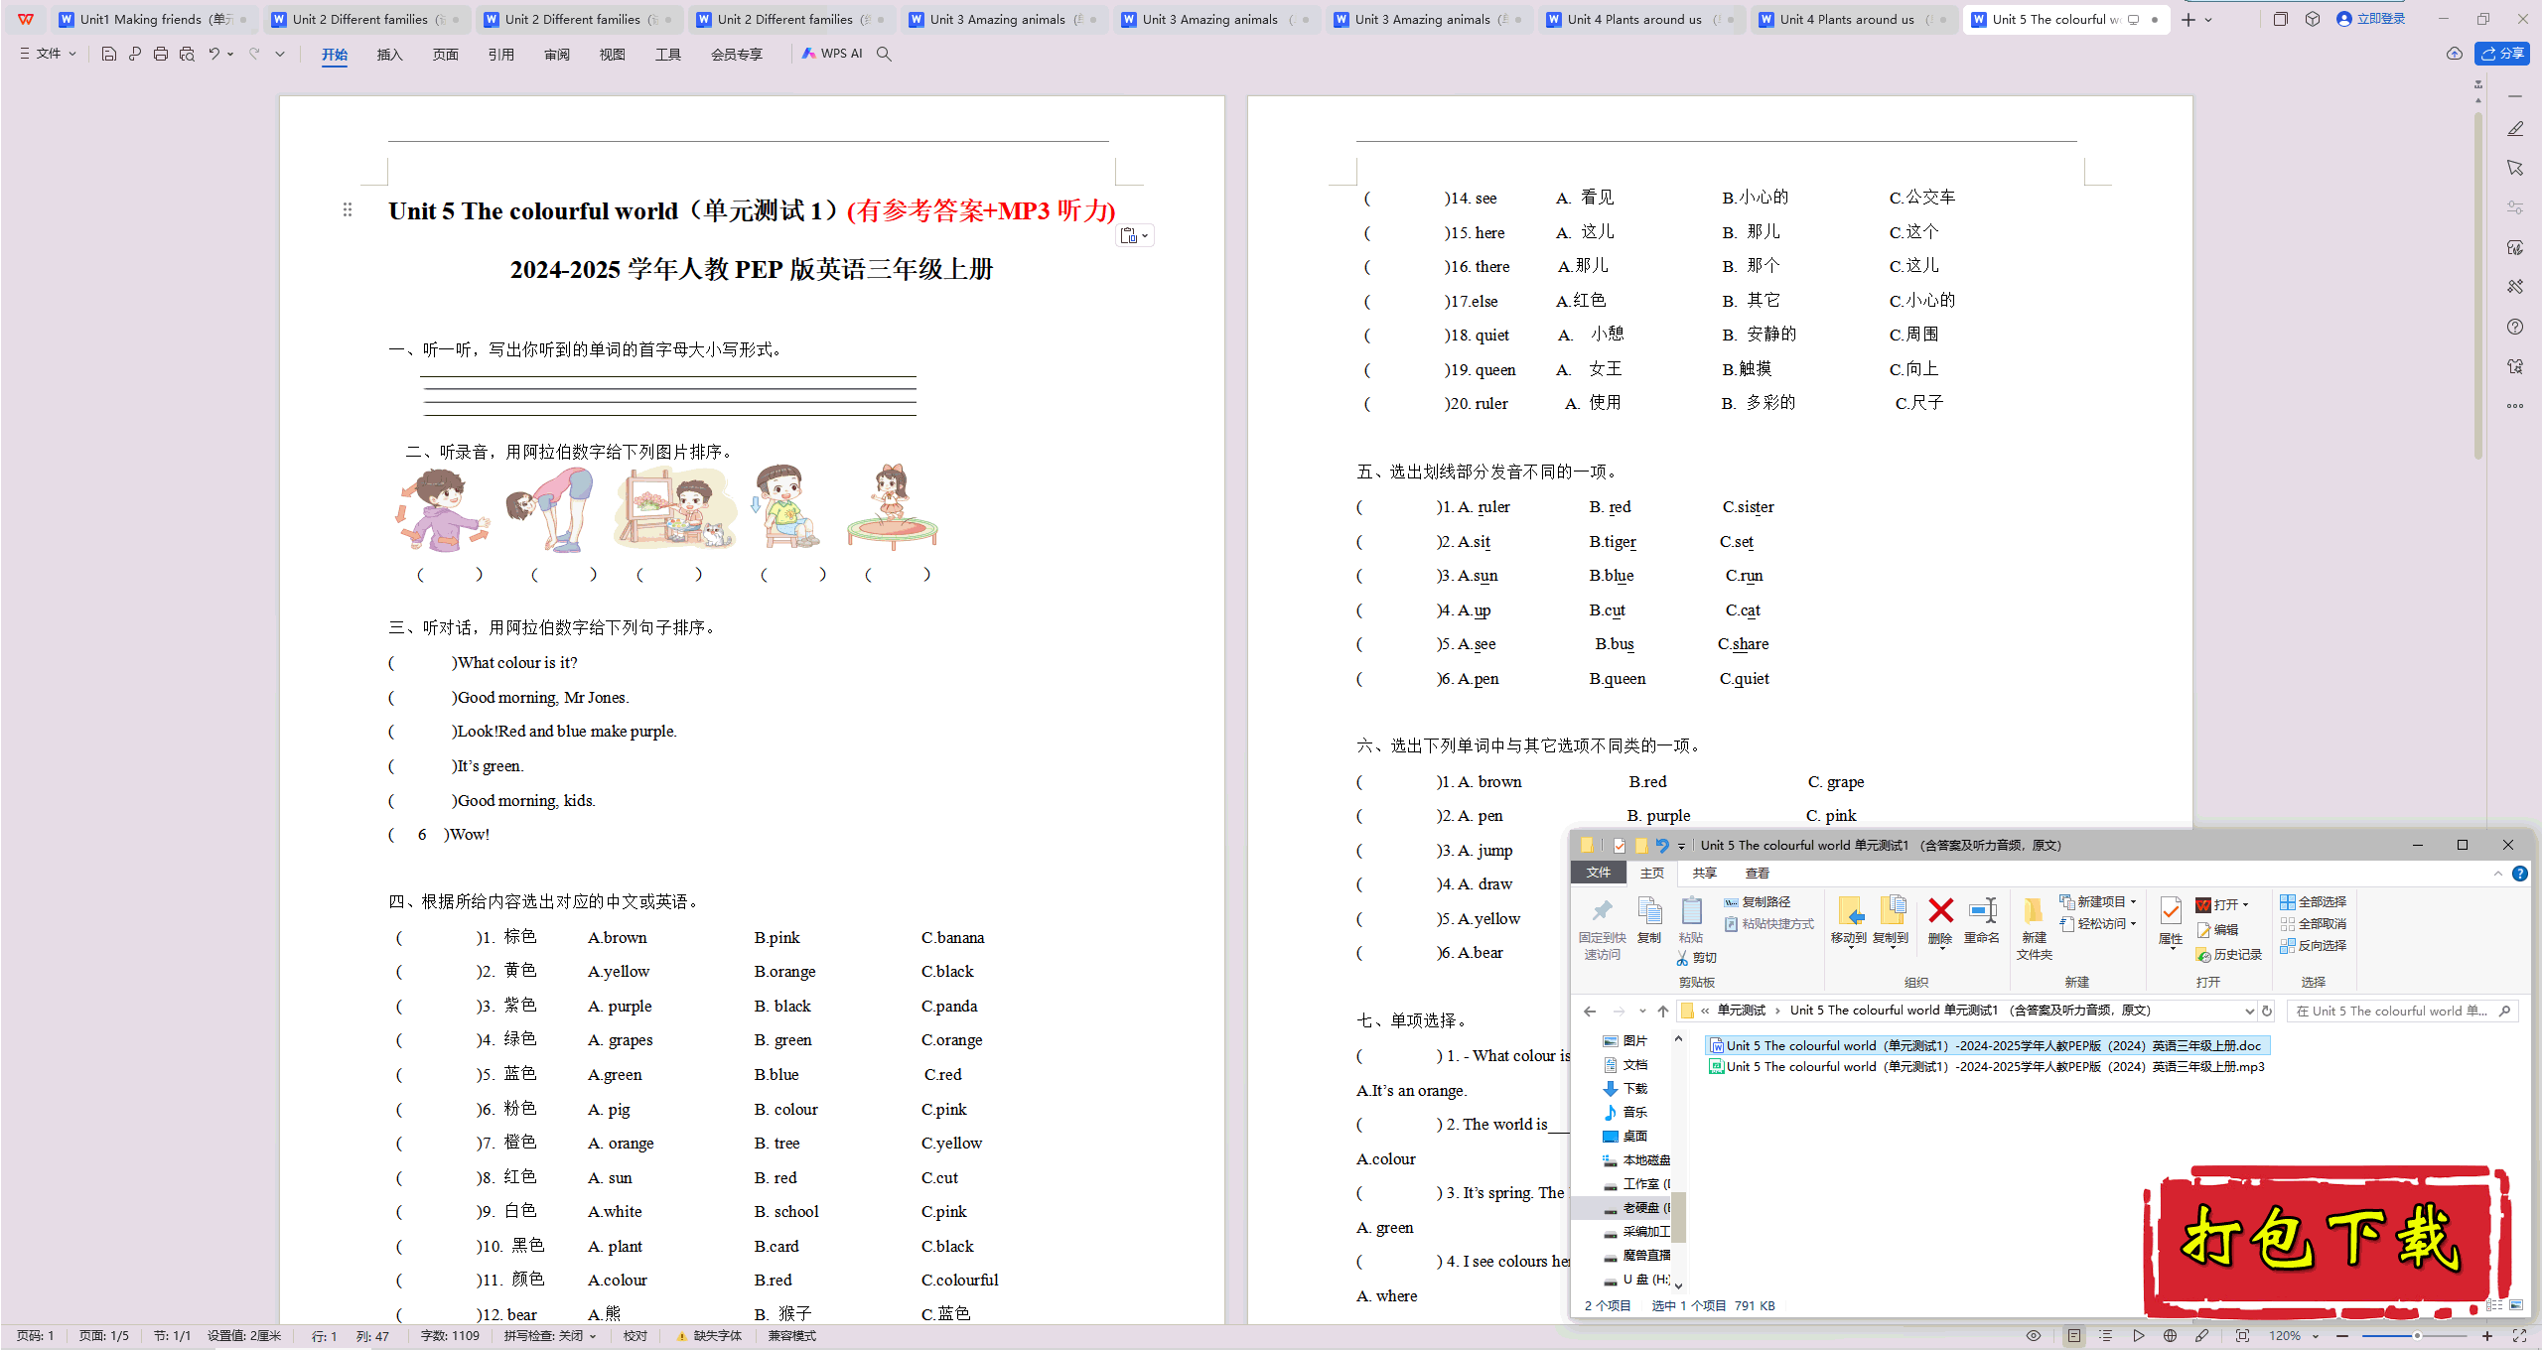Screen dimensions: 2542x1350
Task: Click the print icon in quick access toolbar
Action: coord(161,54)
